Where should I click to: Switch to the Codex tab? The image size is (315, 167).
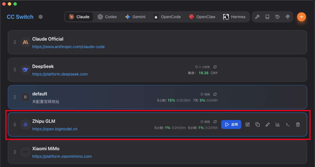click(x=107, y=17)
